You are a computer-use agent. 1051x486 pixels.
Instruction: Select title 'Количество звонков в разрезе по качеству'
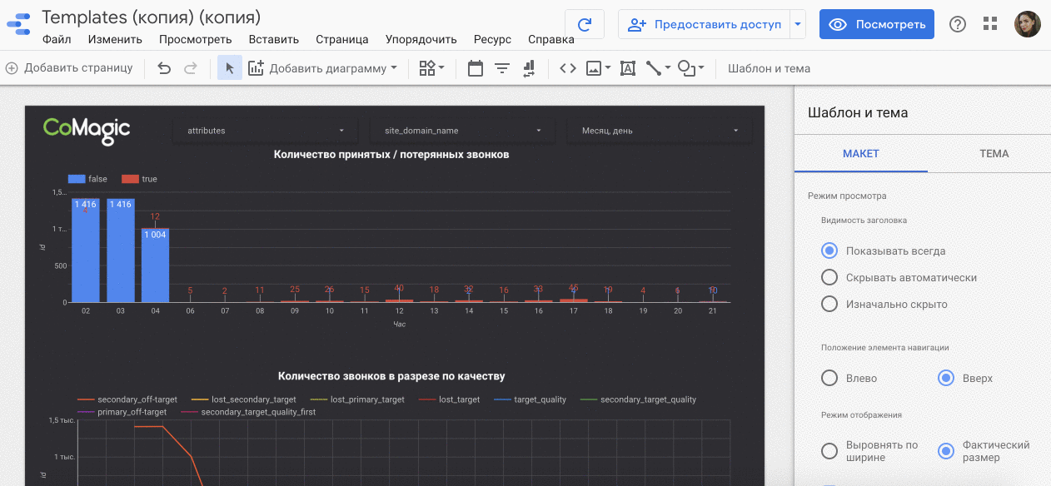click(x=391, y=376)
